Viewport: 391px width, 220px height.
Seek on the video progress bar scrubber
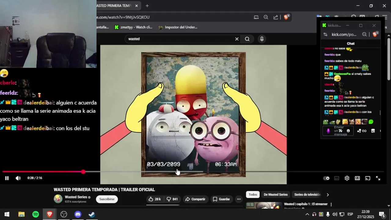coord(83,172)
